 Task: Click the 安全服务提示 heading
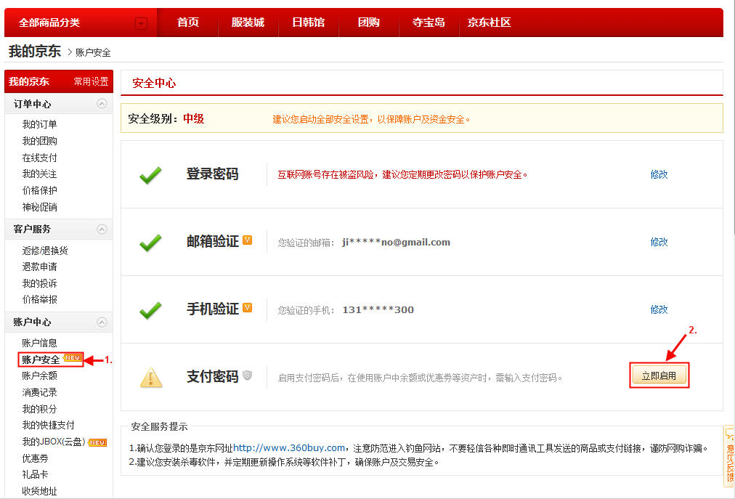point(159,427)
